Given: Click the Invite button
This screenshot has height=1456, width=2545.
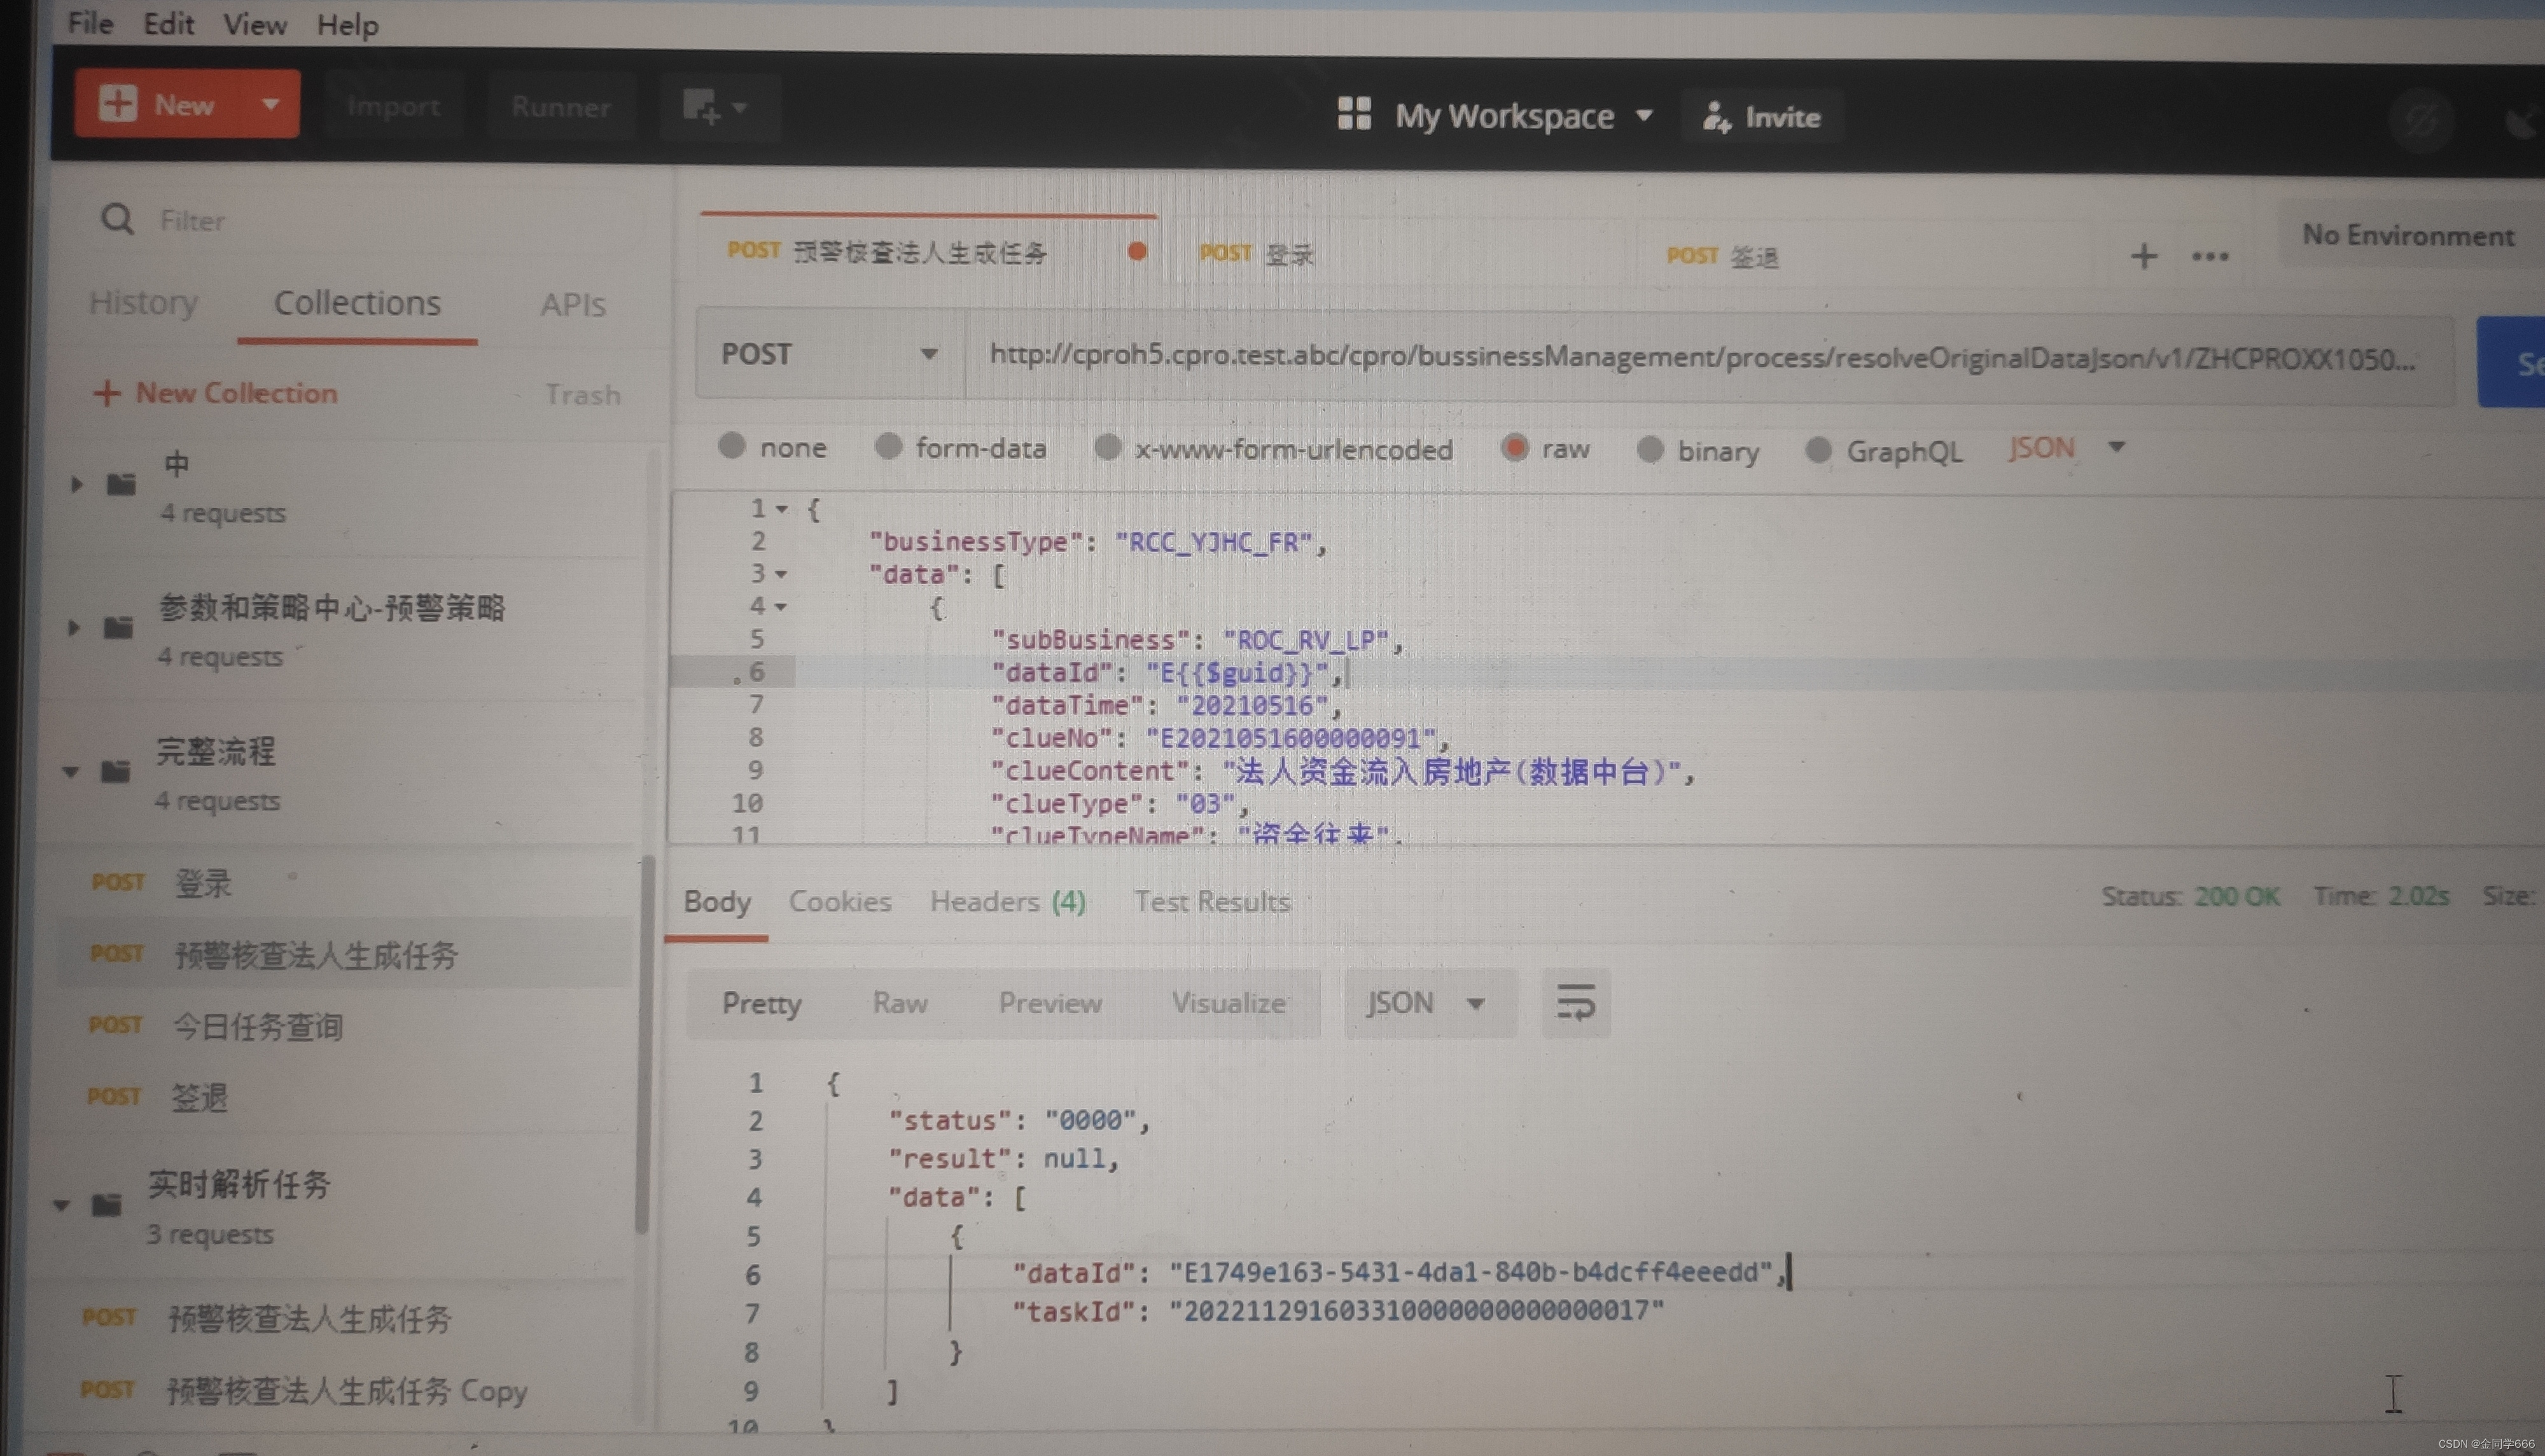Looking at the screenshot, I should coord(1762,117).
